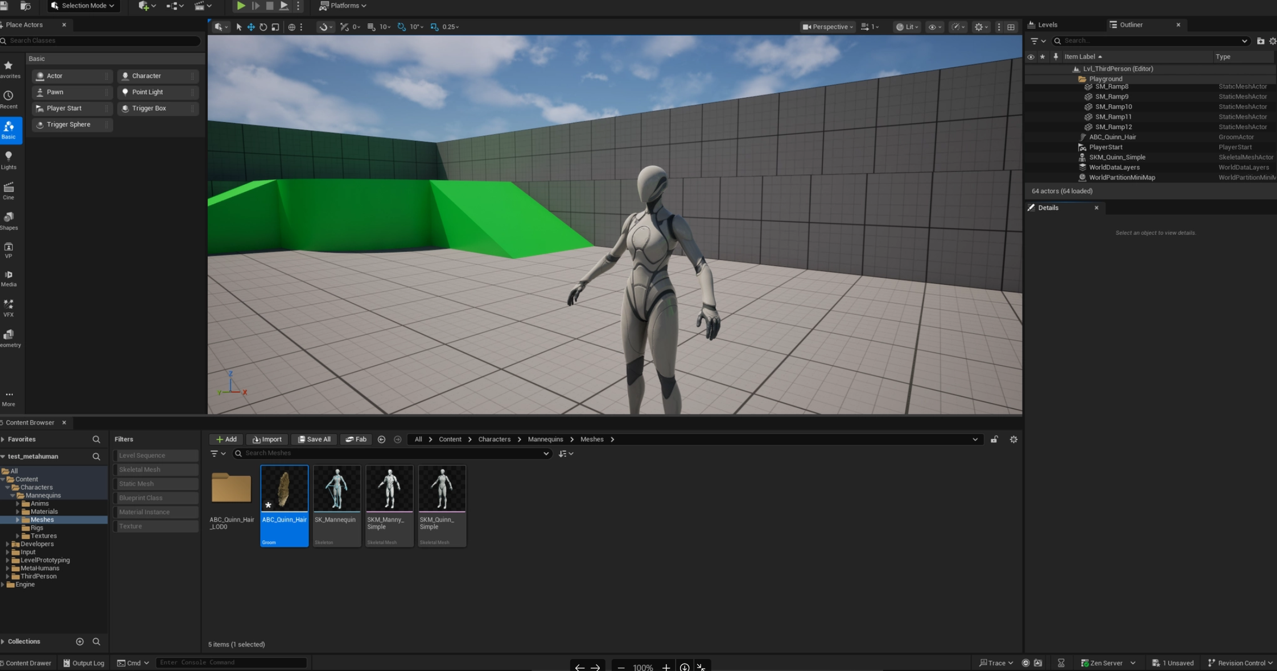This screenshot has height=671, width=1277.
Task: Start Play in Editor with green play button
Action: pos(241,6)
